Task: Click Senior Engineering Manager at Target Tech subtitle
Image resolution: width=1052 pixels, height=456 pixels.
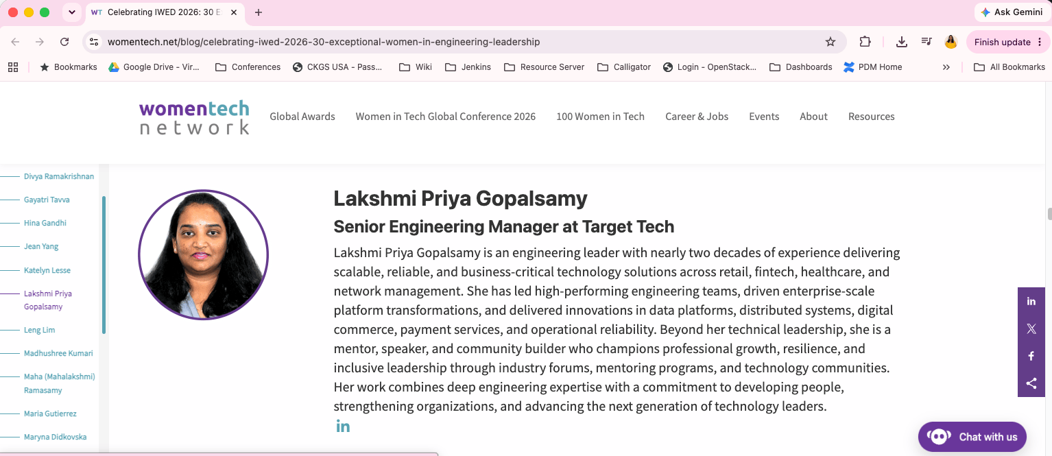Action: tap(504, 226)
